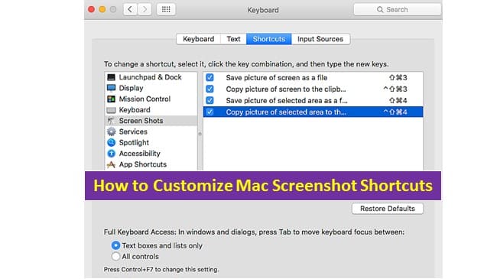
Task: Click the ^⇧⌘3 key combination
Action: tap(395, 89)
